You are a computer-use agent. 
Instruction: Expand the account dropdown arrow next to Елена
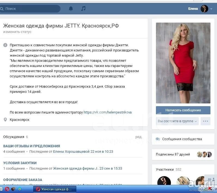pos(211,9)
